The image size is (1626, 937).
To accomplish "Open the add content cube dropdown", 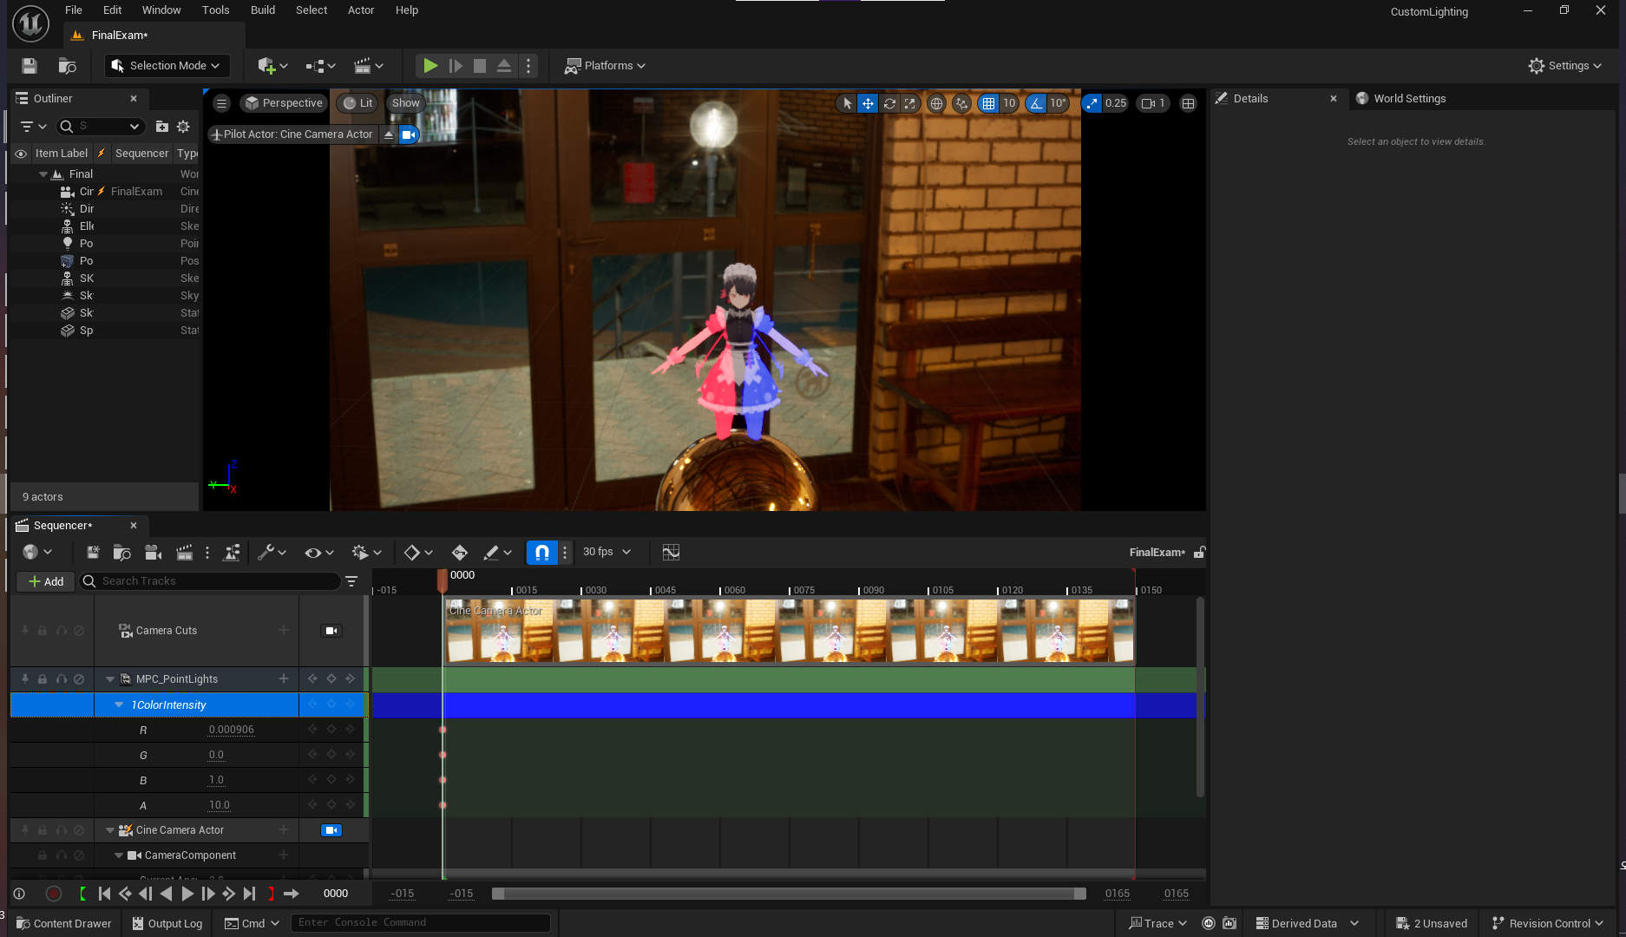I will point(272,66).
